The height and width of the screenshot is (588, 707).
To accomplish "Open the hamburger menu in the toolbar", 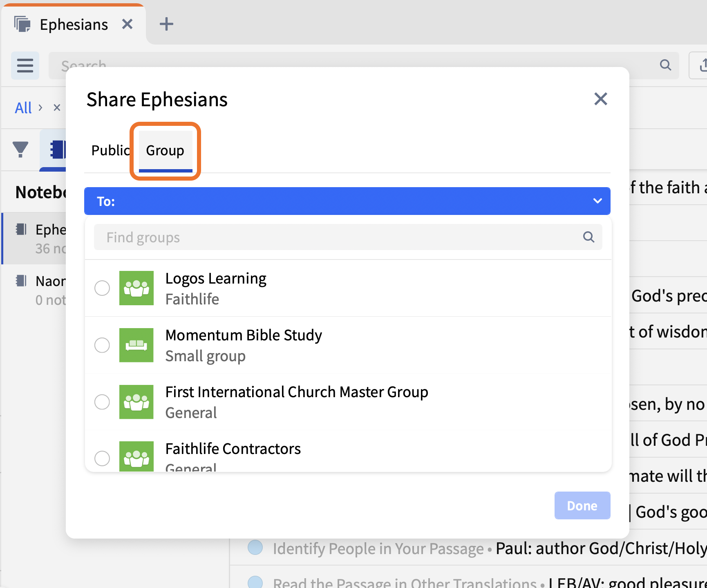I will coord(25,65).
